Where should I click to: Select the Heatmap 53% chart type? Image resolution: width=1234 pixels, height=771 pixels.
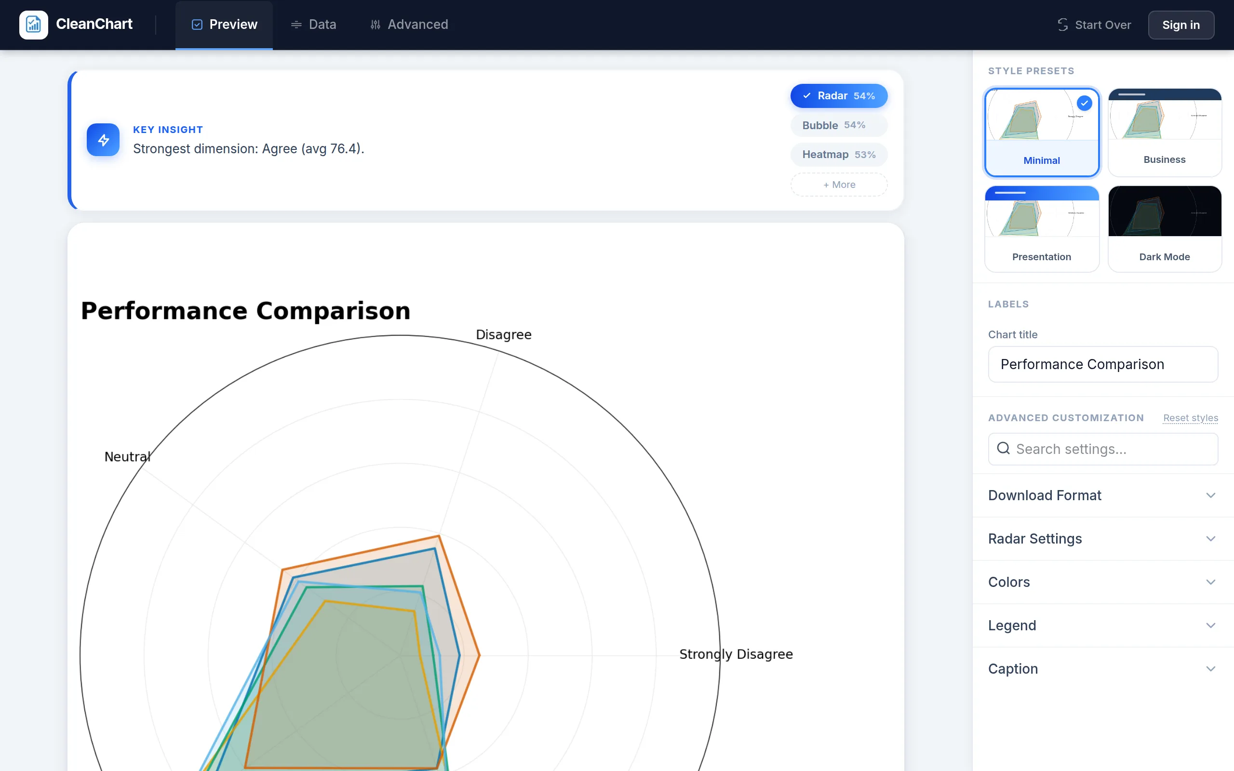tap(839, 155)
